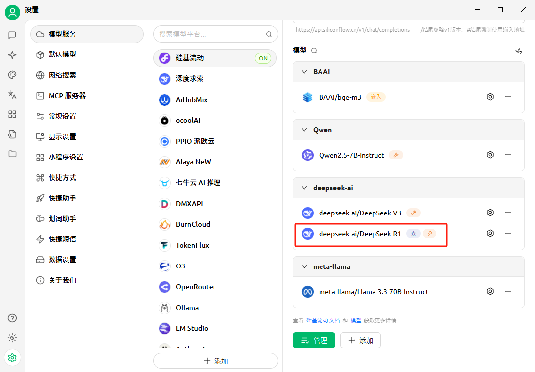
Task: Click 添加 button below provider list
Action: [215, 361]
